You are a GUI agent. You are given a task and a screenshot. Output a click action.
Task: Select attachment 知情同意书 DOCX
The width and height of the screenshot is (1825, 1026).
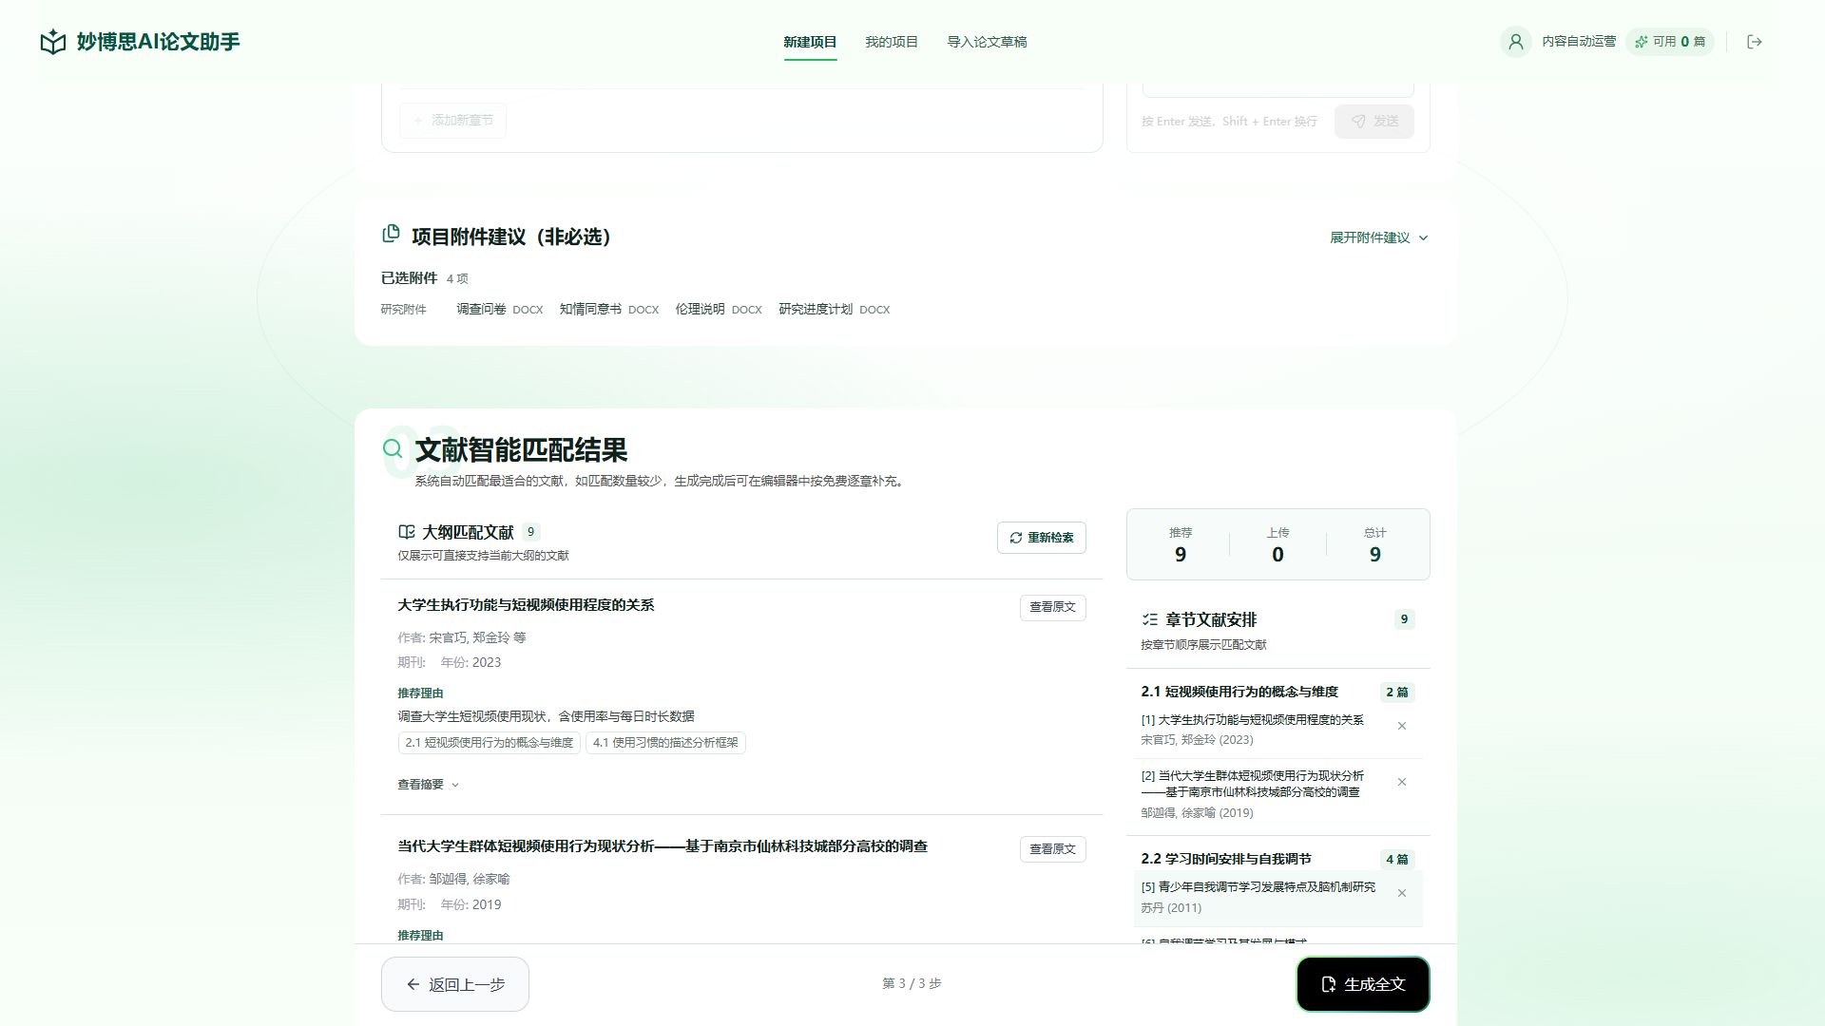point(609,310)
